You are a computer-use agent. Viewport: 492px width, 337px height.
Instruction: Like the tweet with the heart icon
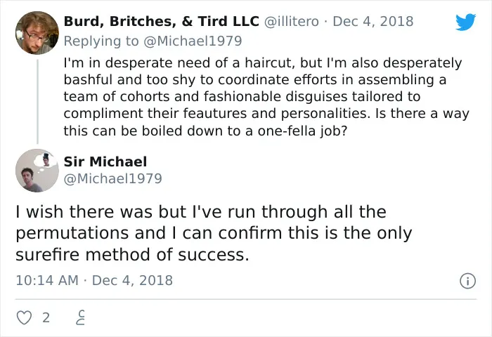click(x=24, y=317)
